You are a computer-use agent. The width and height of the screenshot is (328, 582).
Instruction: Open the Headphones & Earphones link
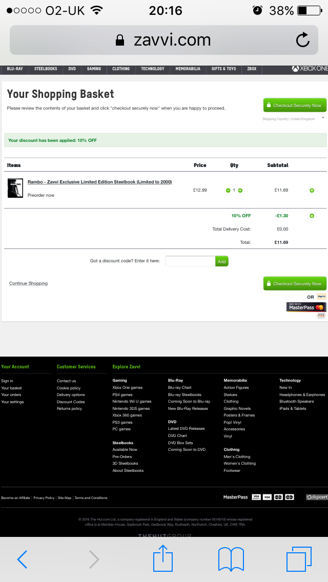(302, 395)
